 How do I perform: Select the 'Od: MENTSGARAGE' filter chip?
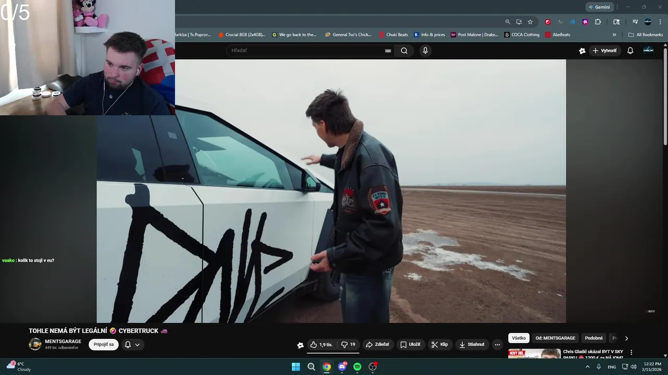pos(555,338)
